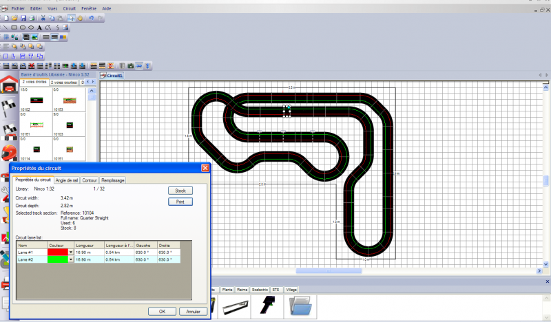Select the red racing helmet sidebar icon
Screen dimensions: 551x322
[x=8, y=152]
